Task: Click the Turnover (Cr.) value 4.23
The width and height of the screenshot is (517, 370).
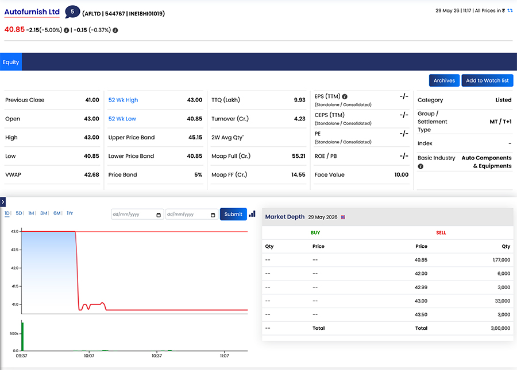Action: tap(299, 119)
